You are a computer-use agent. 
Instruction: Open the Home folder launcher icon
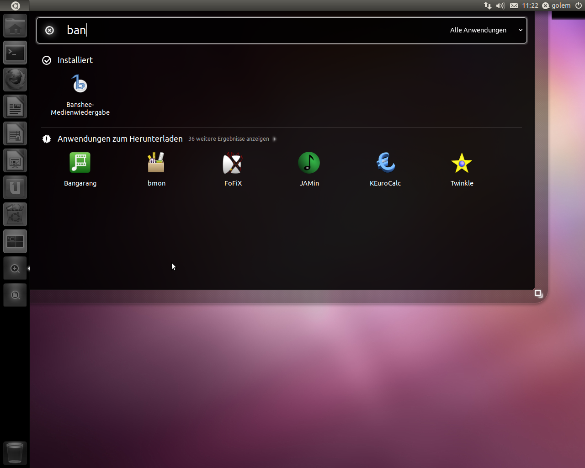pos(15,27)
